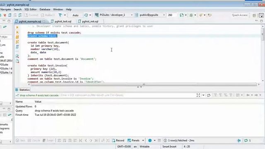Image resolution: width=265 pixels, height=149 pixels.
Task: Click the Execute script icon in editor sidebar
Action: 17,37
